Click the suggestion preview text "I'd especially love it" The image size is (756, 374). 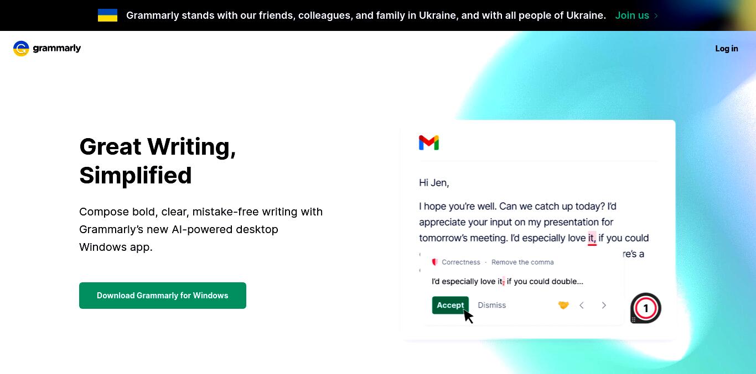pos(468,281)
